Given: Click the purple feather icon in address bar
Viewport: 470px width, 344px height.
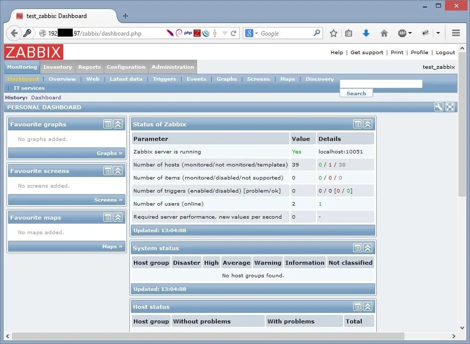Looking at the screenshot, I should [x=170, y=33].
